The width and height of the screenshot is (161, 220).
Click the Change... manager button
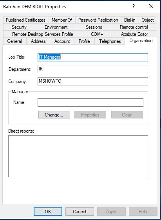click(x=54, y=115)
